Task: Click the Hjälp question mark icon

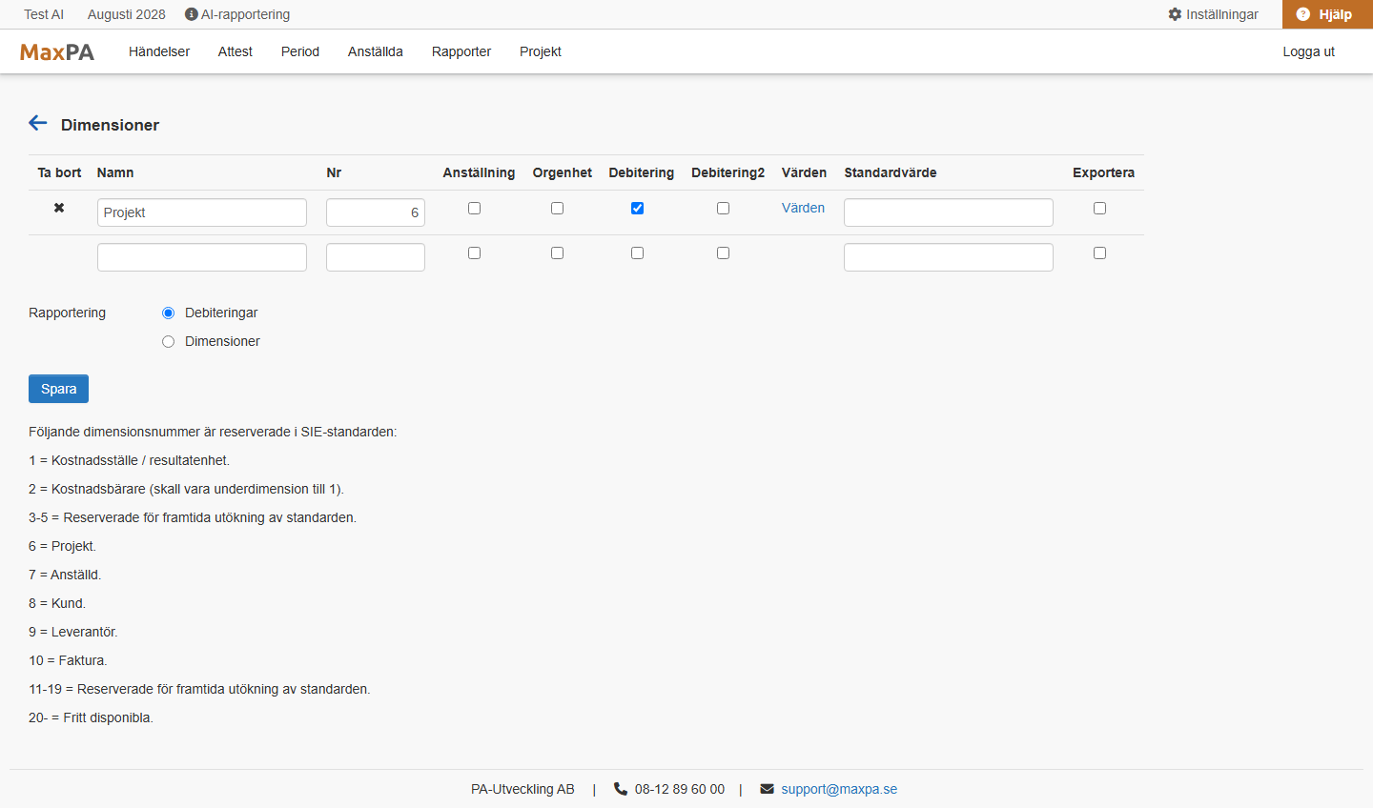Action: [x=1303, y=14]
